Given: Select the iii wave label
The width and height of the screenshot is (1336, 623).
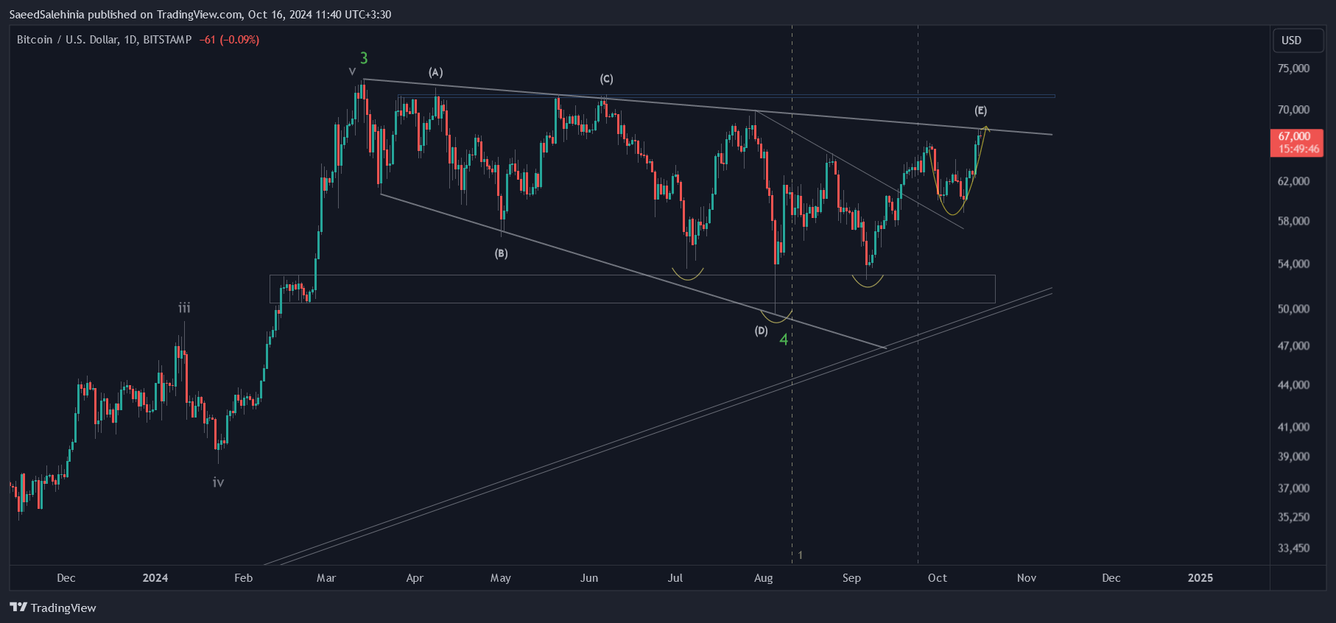Looking at the screenshot, I should tap(184, 308).
